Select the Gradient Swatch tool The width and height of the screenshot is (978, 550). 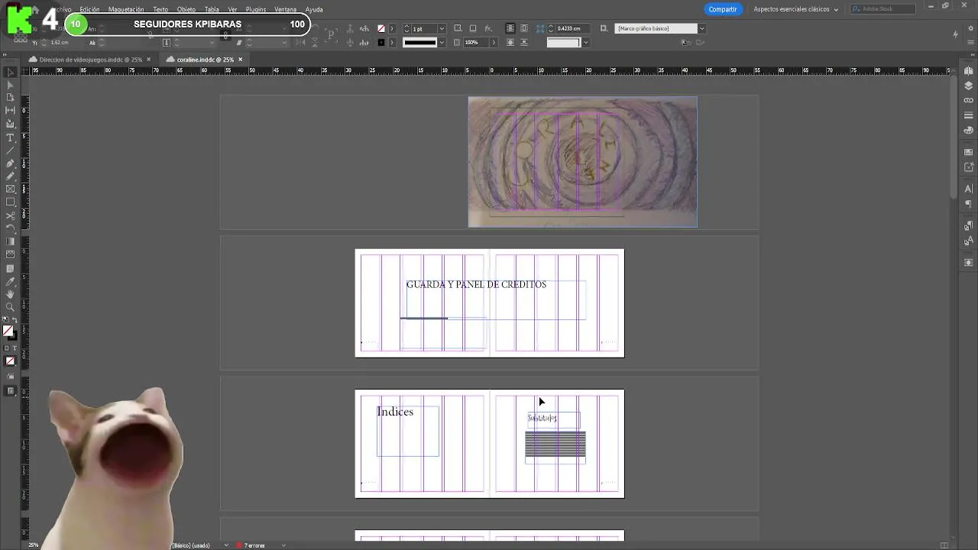pos(10,242)
